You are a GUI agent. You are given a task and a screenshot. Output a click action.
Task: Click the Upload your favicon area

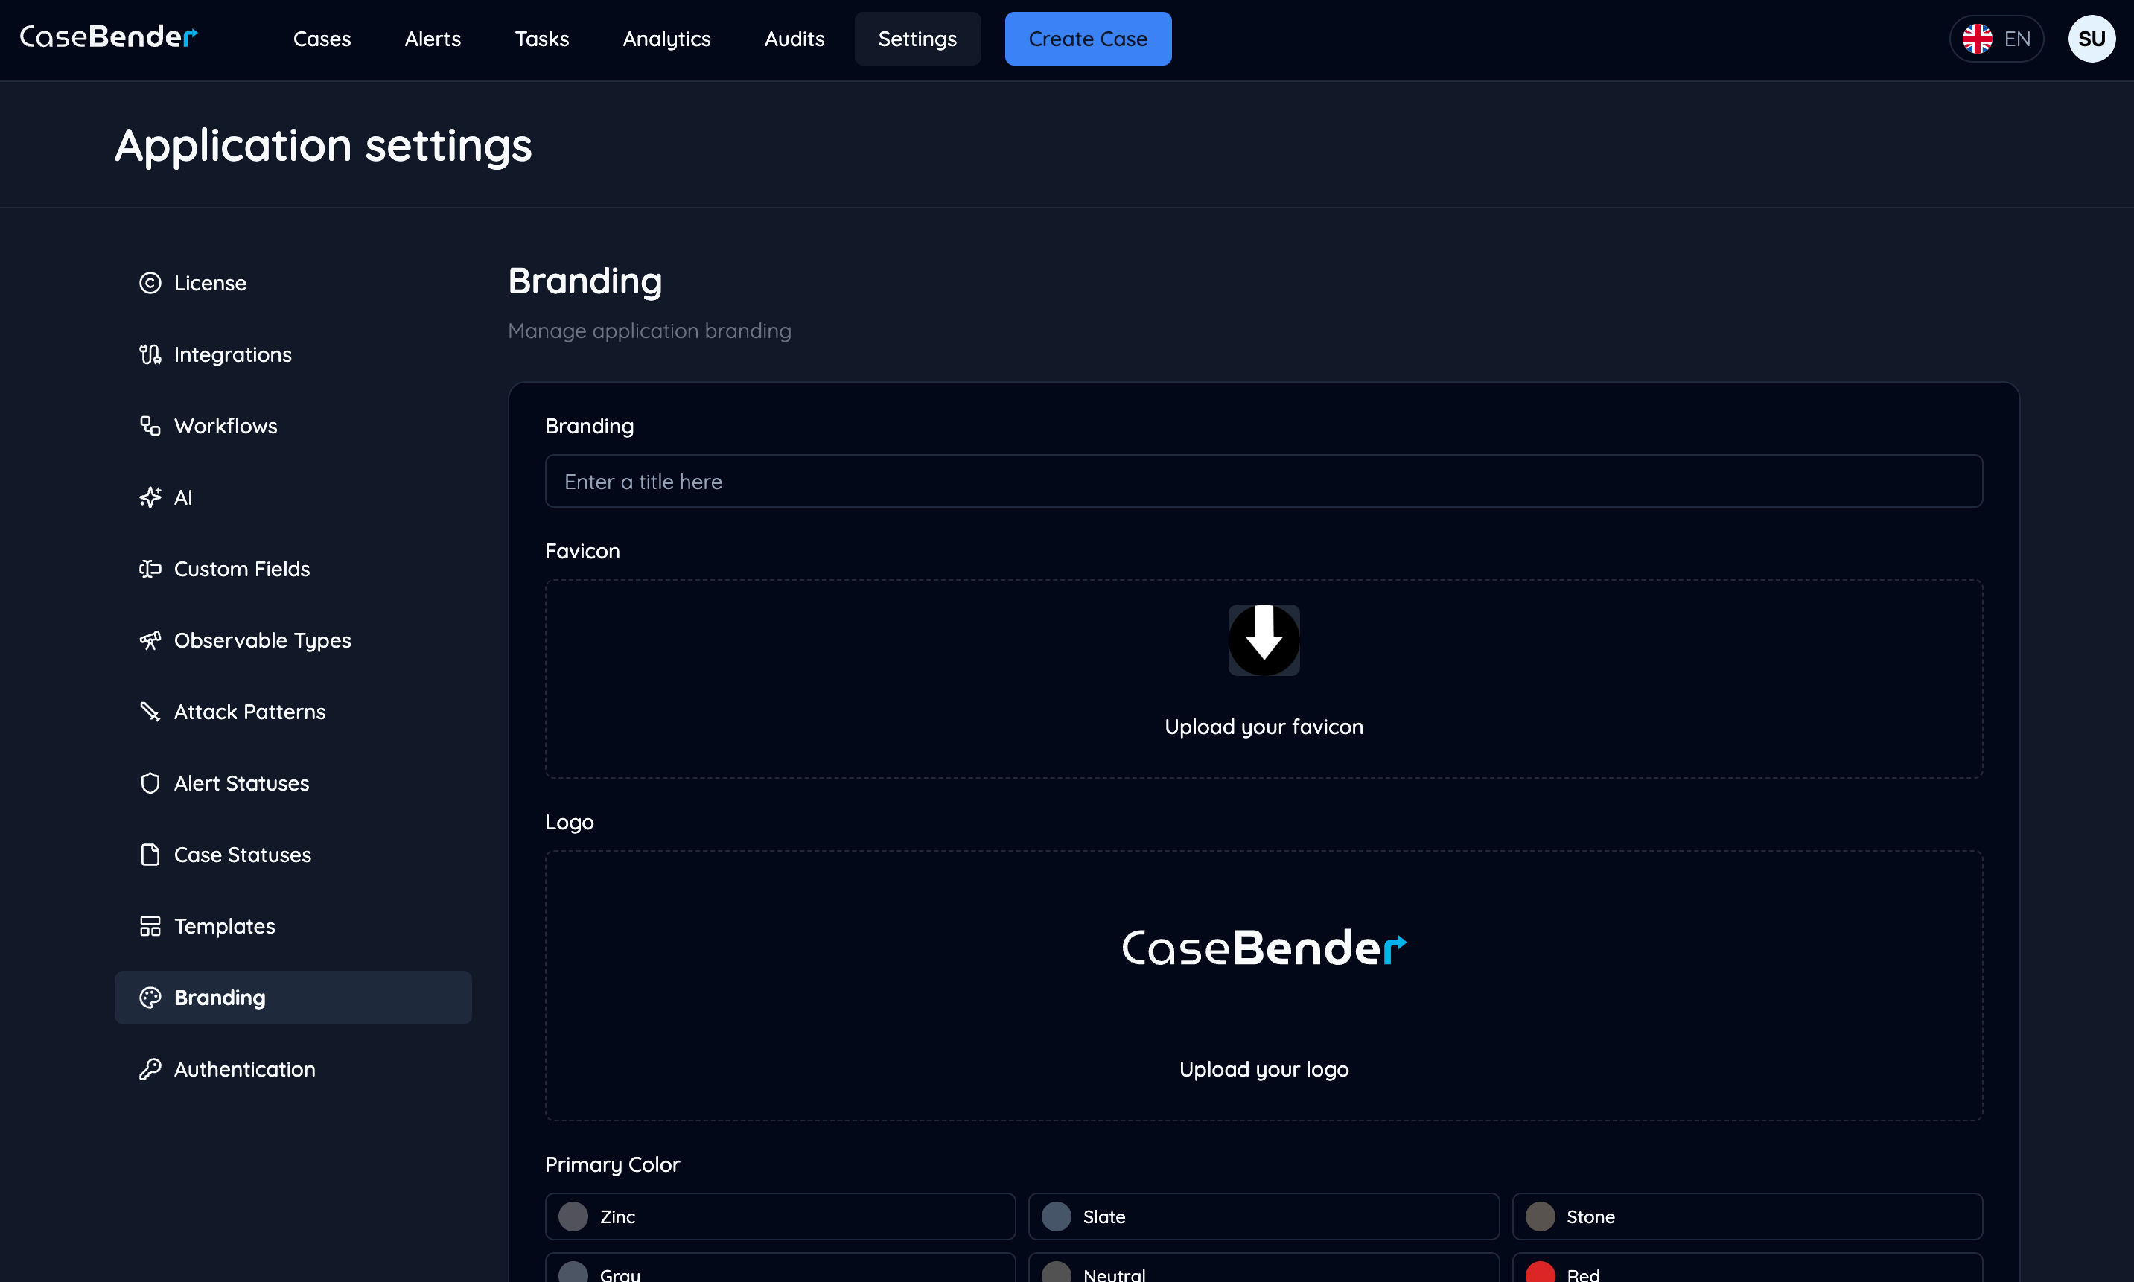click(1263, 679)
